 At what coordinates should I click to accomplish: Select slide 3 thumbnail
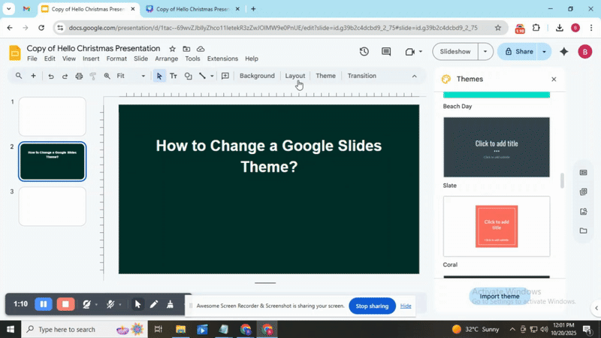tap(53, 207)
